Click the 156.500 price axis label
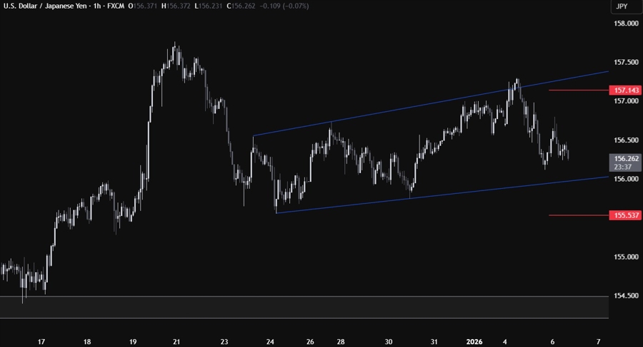Image resolution: width=643 pixels, height=347 pixels. (x=626, y=140)
